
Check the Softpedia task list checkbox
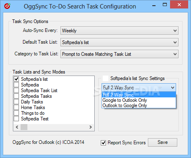point(17,85)
